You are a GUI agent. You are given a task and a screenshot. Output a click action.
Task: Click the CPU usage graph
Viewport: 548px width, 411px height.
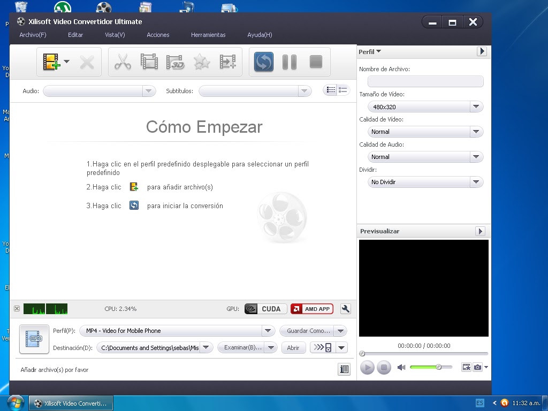(45, 309)
